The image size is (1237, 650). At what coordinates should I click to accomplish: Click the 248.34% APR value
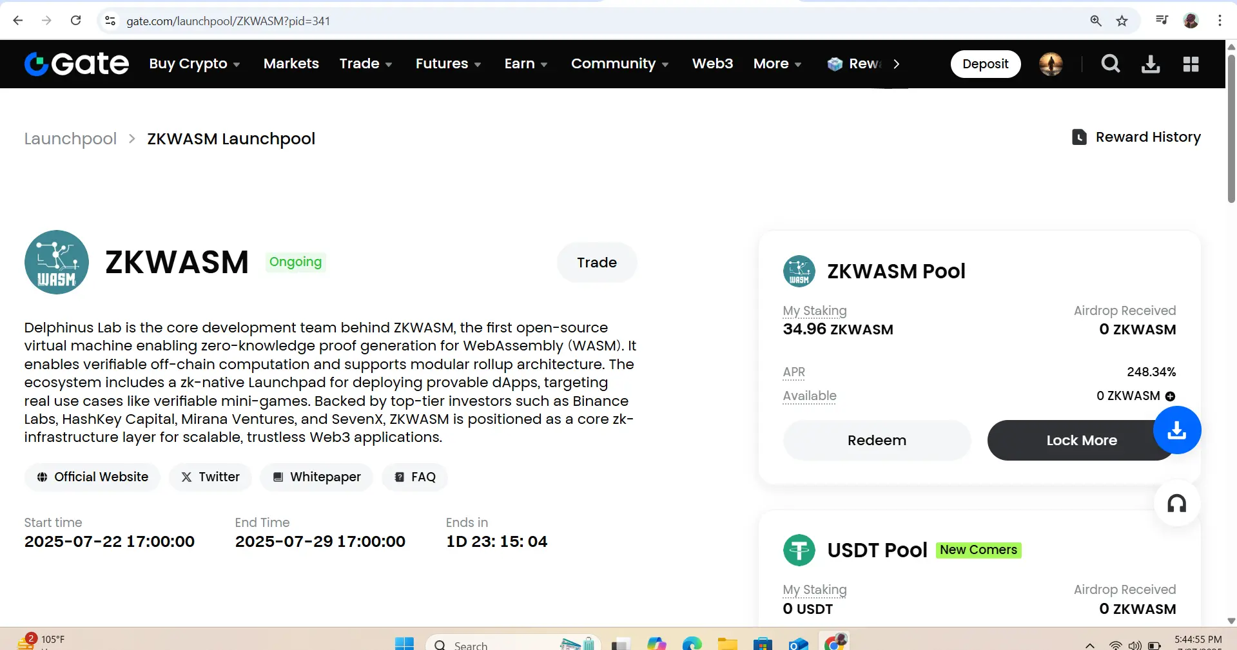[1151, 372]
